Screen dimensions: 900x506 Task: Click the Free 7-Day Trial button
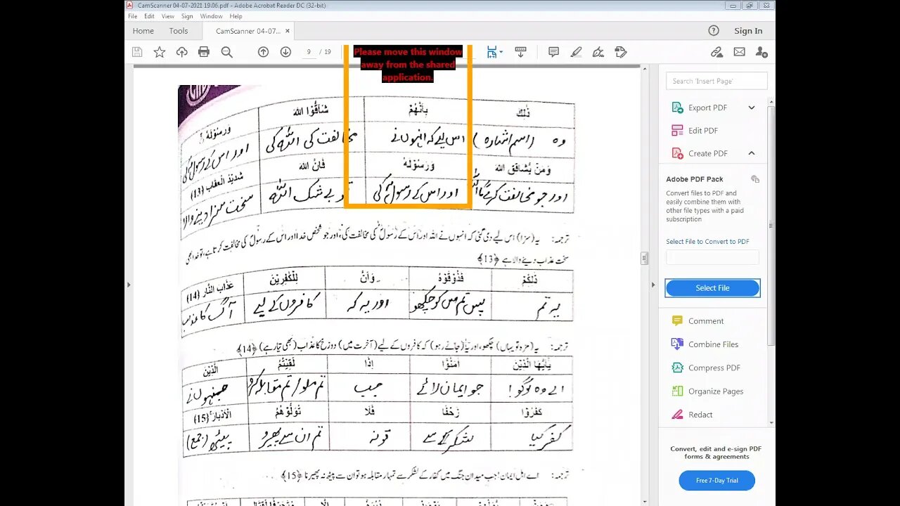pos(716,481)
